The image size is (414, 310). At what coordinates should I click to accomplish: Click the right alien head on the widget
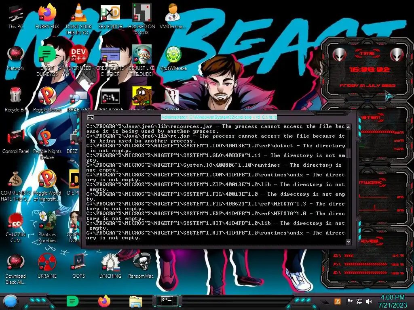click(x=397, y=55)
